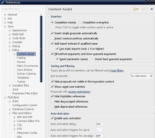Expand the General tree node
The height and width of the screenshot is (138, 155).
pyautogui.click(x=5, y=15)
